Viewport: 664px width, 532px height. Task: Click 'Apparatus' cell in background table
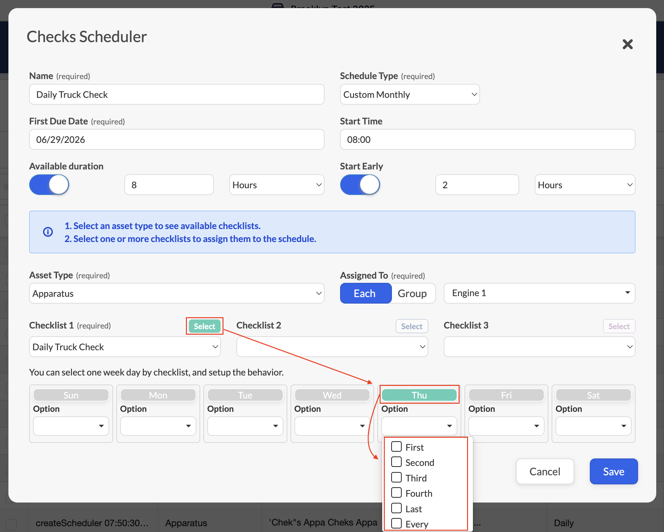point(186,523)
